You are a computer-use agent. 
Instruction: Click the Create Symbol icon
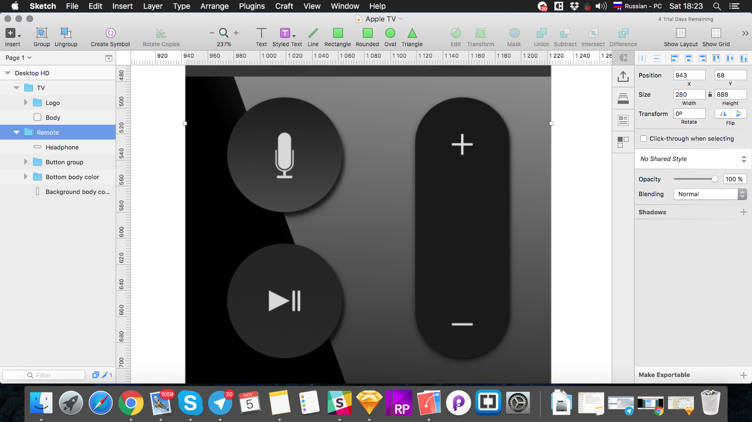(110, 34)
